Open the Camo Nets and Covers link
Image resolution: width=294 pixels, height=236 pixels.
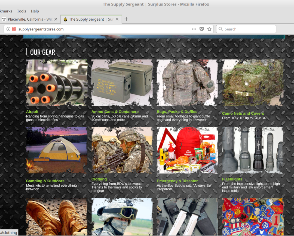[x=243, y=114]
